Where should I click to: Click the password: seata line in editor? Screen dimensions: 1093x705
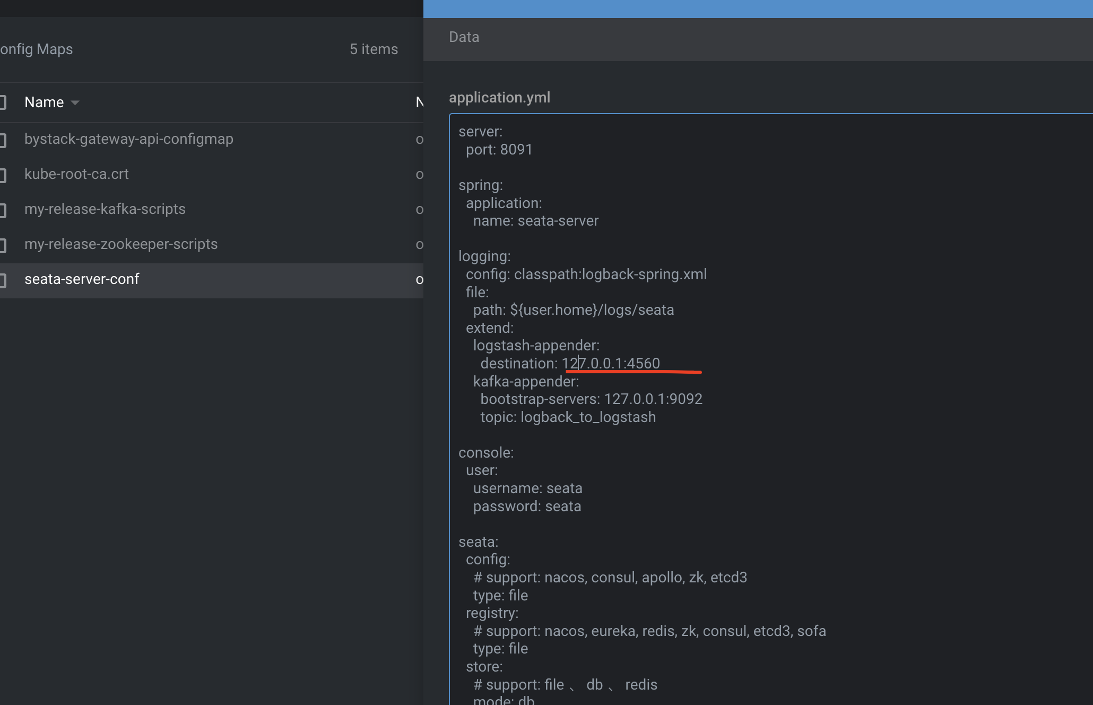(527, 506)
